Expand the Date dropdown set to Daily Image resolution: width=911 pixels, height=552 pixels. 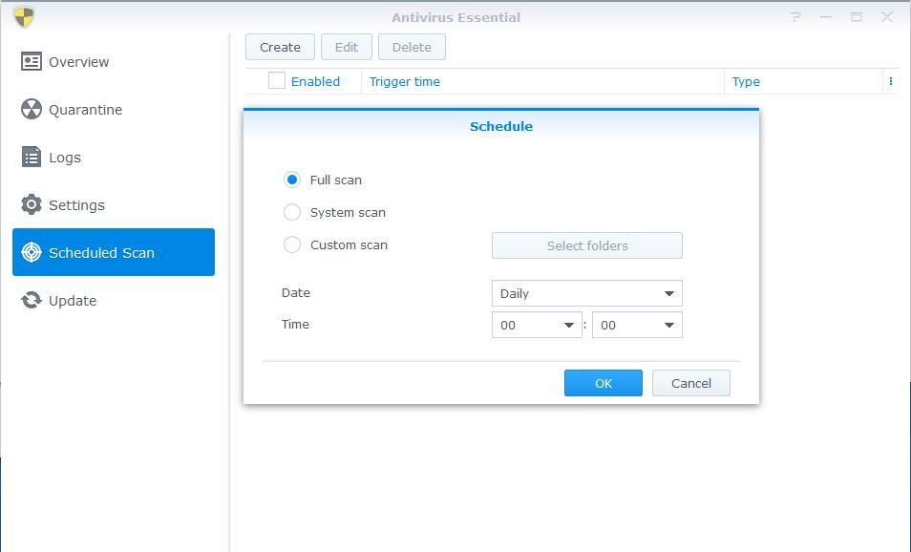point(587,293)
